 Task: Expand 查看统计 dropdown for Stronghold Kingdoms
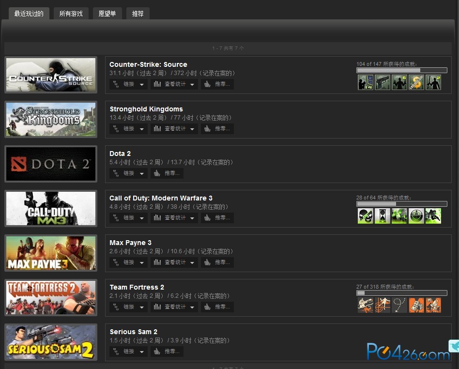[x=174, y=129]
